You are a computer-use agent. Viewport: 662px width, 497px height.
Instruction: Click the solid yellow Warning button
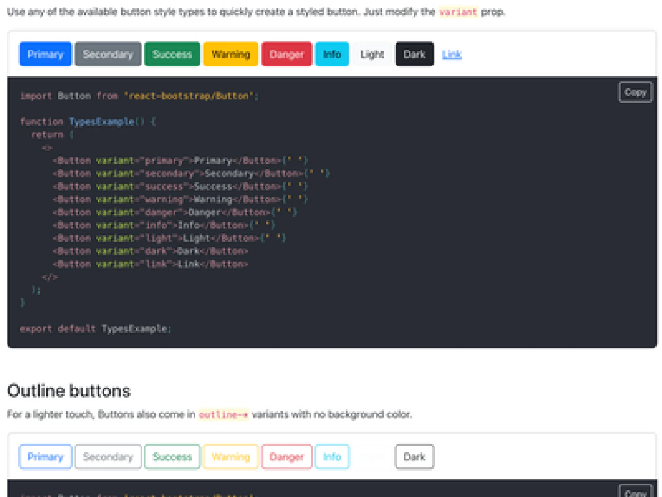(x=231, y=54)
